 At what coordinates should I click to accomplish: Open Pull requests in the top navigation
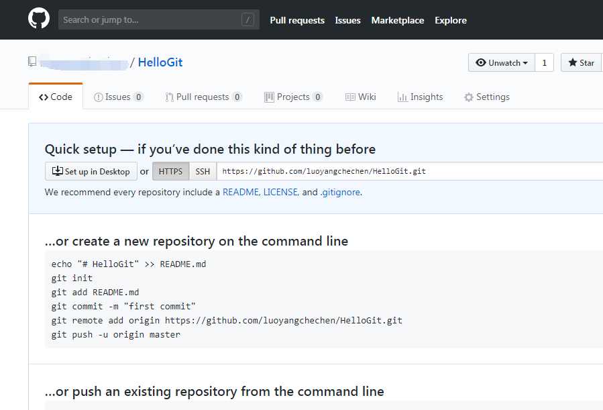(297, 20)
